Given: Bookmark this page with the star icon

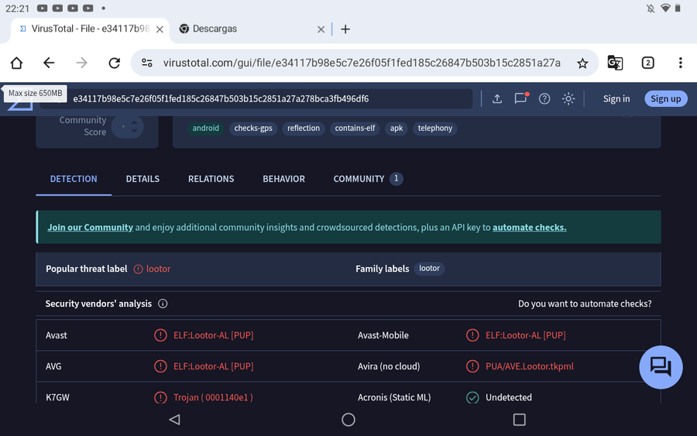Looking at the screenshot, I should (x=582, y=63).
